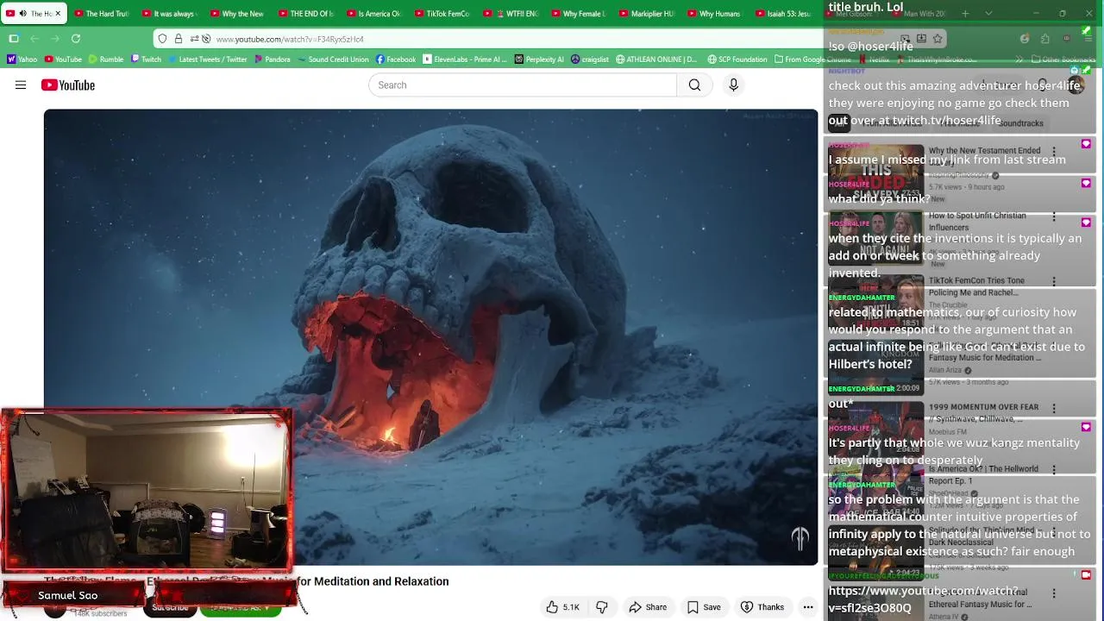Viewport: 1104px width, 621px height.
Task: Click the skull video player area
Action: click(431, 336)
